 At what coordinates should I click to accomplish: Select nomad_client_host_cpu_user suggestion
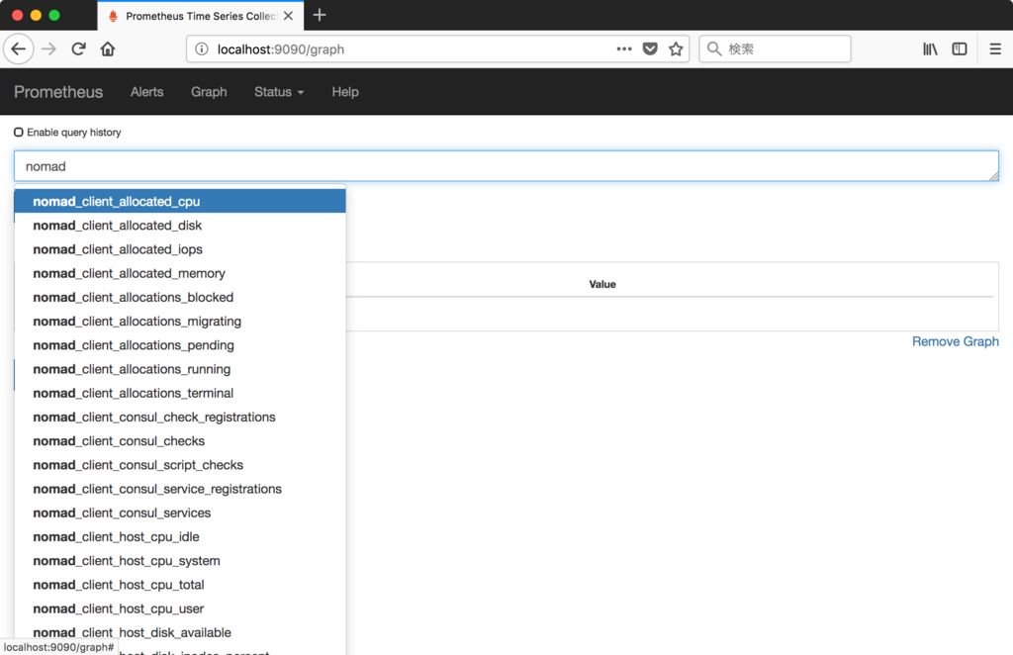(x=180, y=608)
